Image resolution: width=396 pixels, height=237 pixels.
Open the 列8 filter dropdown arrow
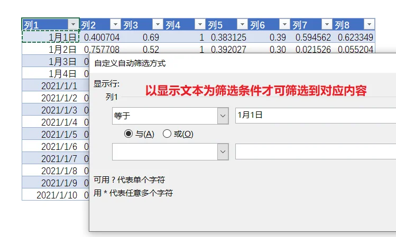pyautogui.click(x=369, y=24)
